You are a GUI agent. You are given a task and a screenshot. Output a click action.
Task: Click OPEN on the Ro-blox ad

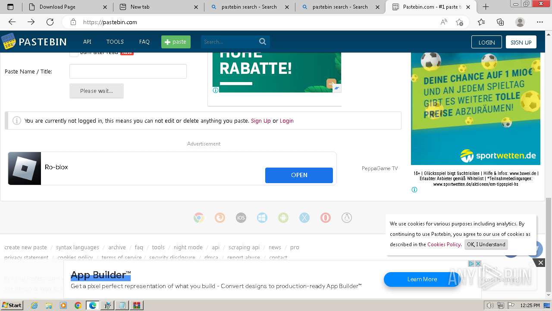coord(299,175)
